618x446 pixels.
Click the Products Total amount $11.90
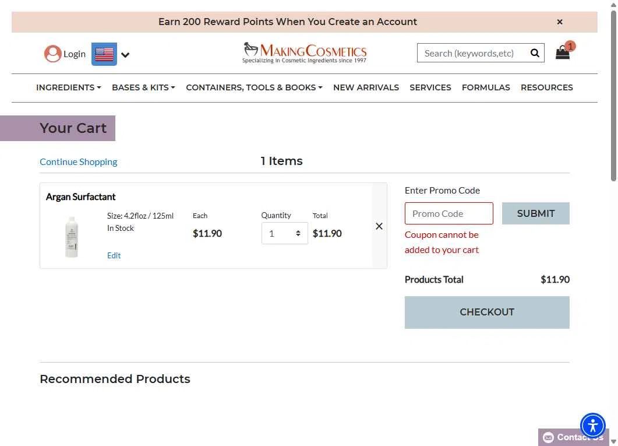coord(555,280)
